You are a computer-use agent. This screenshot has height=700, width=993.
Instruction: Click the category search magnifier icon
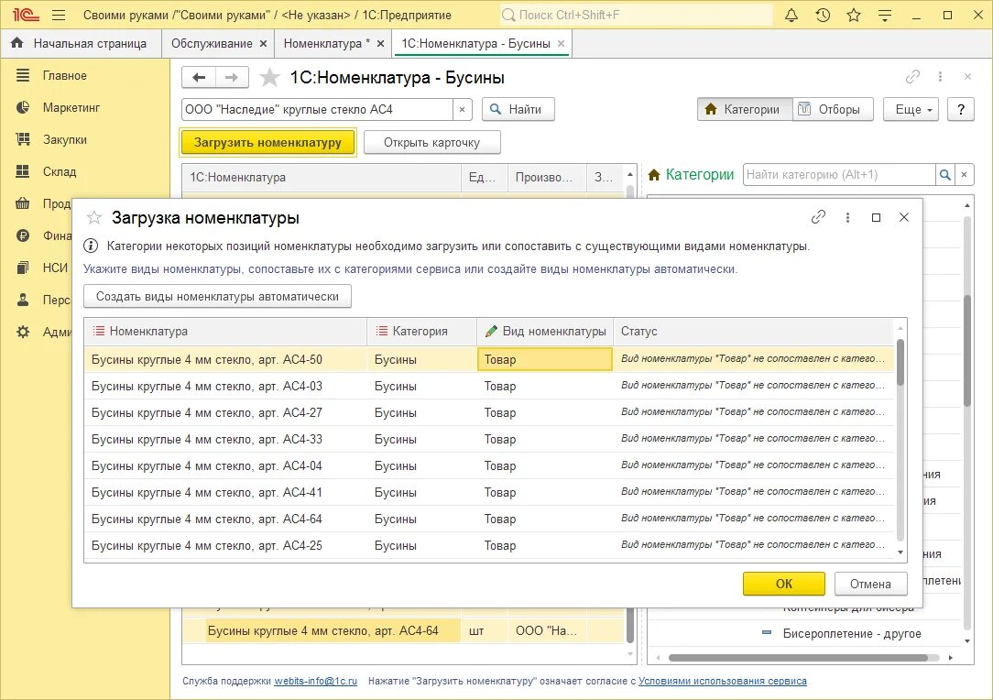point(944,175)
